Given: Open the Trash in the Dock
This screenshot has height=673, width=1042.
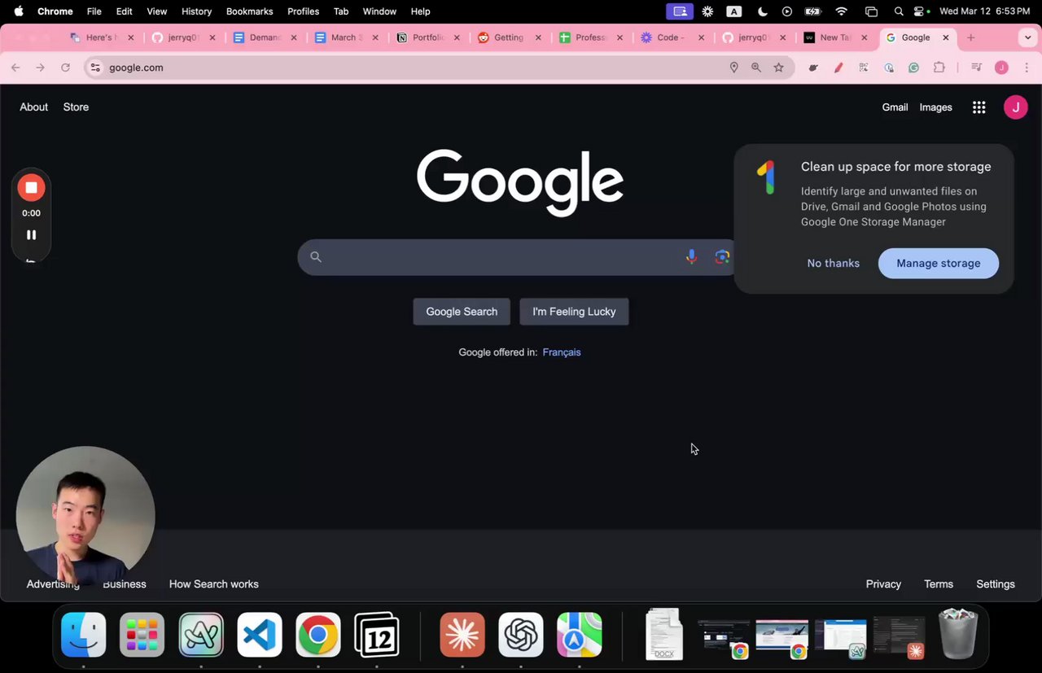Looking at the screenshot, I should click(958, 634).
